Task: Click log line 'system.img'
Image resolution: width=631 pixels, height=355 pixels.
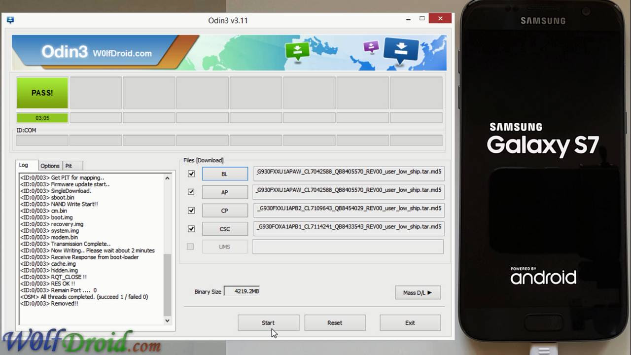Action: click(x=49, y=231)
